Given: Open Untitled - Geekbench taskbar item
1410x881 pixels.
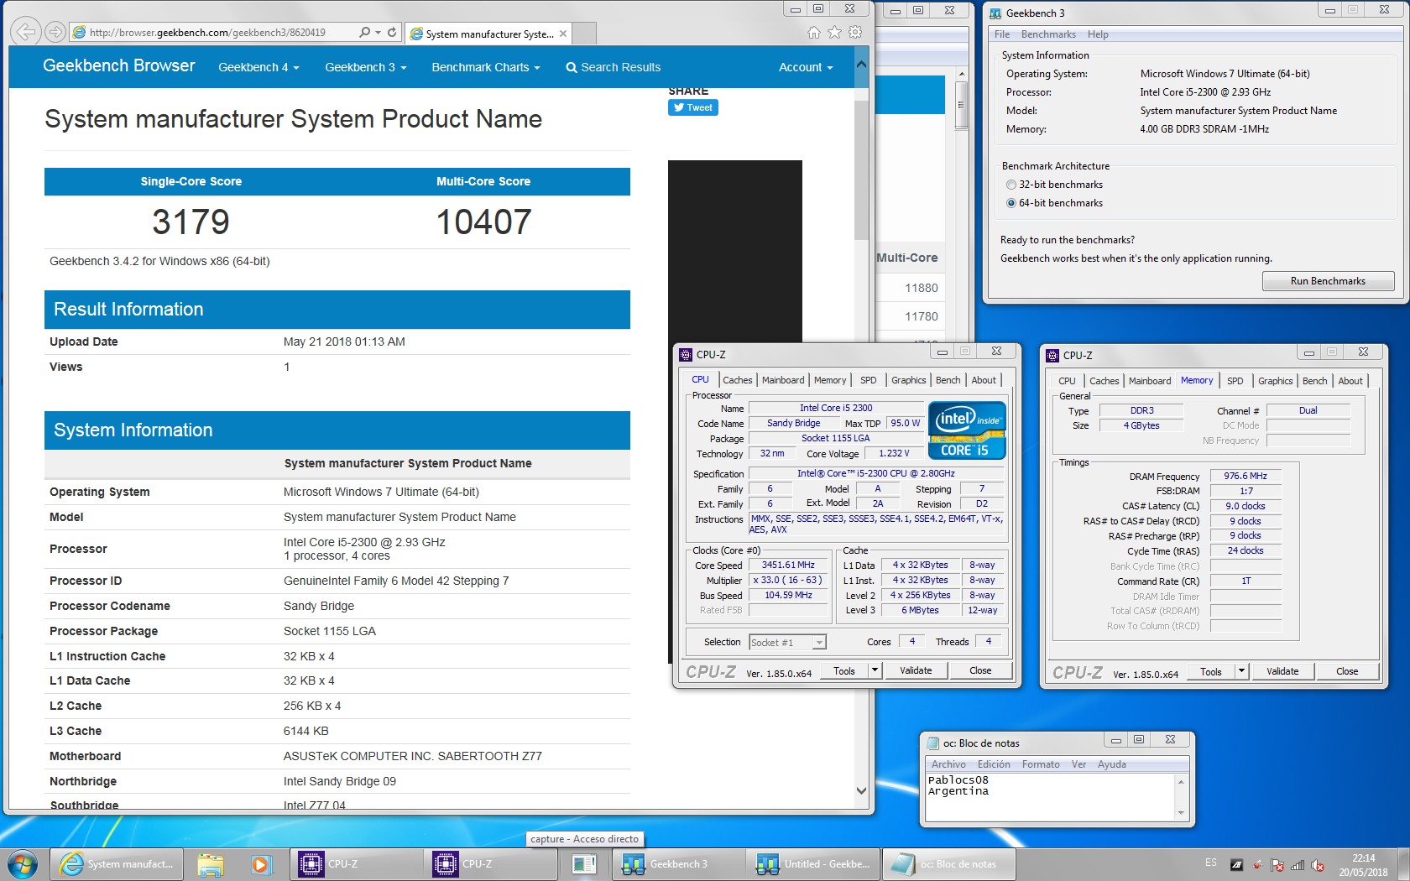Looking at the screenshot, I should coord(812,863).
